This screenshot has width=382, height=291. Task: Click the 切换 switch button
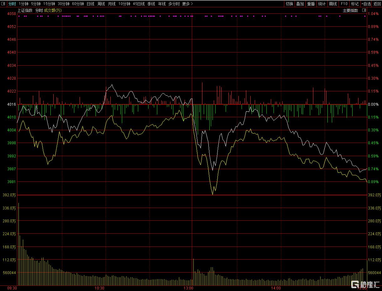coord(289,4)
